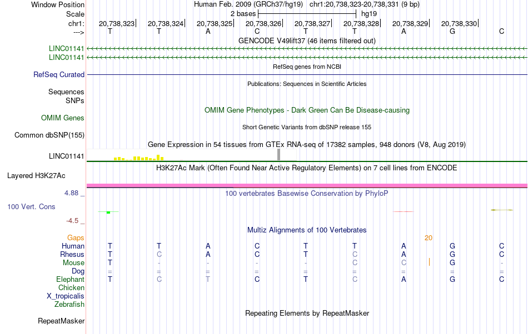The height and width of the screenshot is (334, 528).
Task: Click the Rhesus species label
Action: click(72, 254)
